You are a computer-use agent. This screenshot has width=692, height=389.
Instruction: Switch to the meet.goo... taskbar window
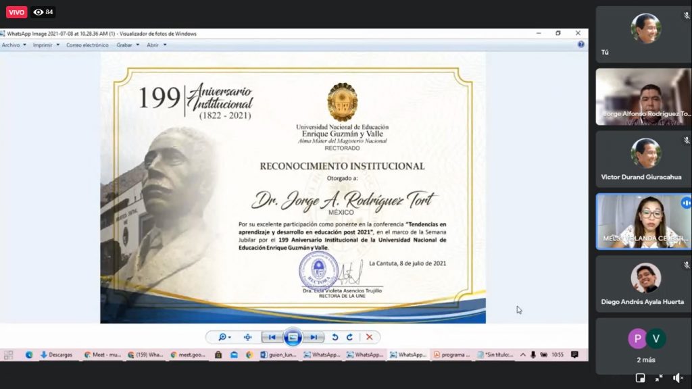coord(188,355)
